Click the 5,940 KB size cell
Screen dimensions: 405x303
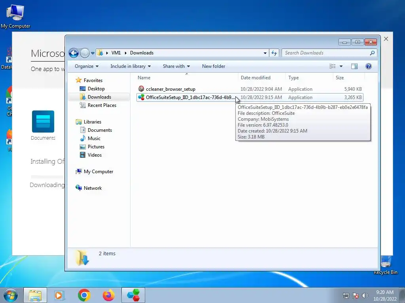[353, 89]
